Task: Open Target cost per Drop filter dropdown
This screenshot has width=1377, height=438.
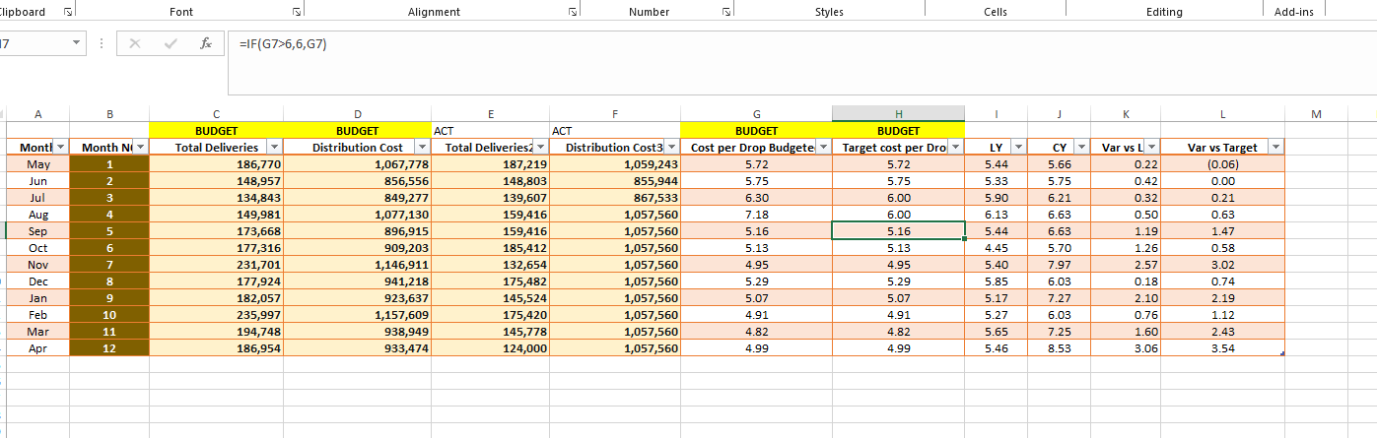Action: pos(954,147)
